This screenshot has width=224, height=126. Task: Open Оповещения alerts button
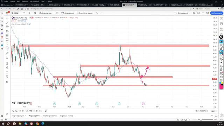click(x=68, y=13)
